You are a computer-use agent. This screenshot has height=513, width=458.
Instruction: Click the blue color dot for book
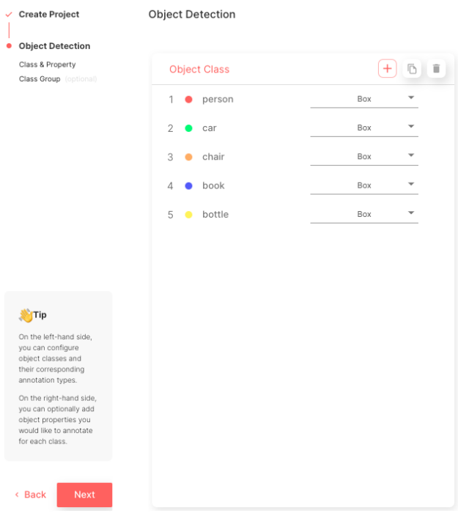[x=188, y=186]
